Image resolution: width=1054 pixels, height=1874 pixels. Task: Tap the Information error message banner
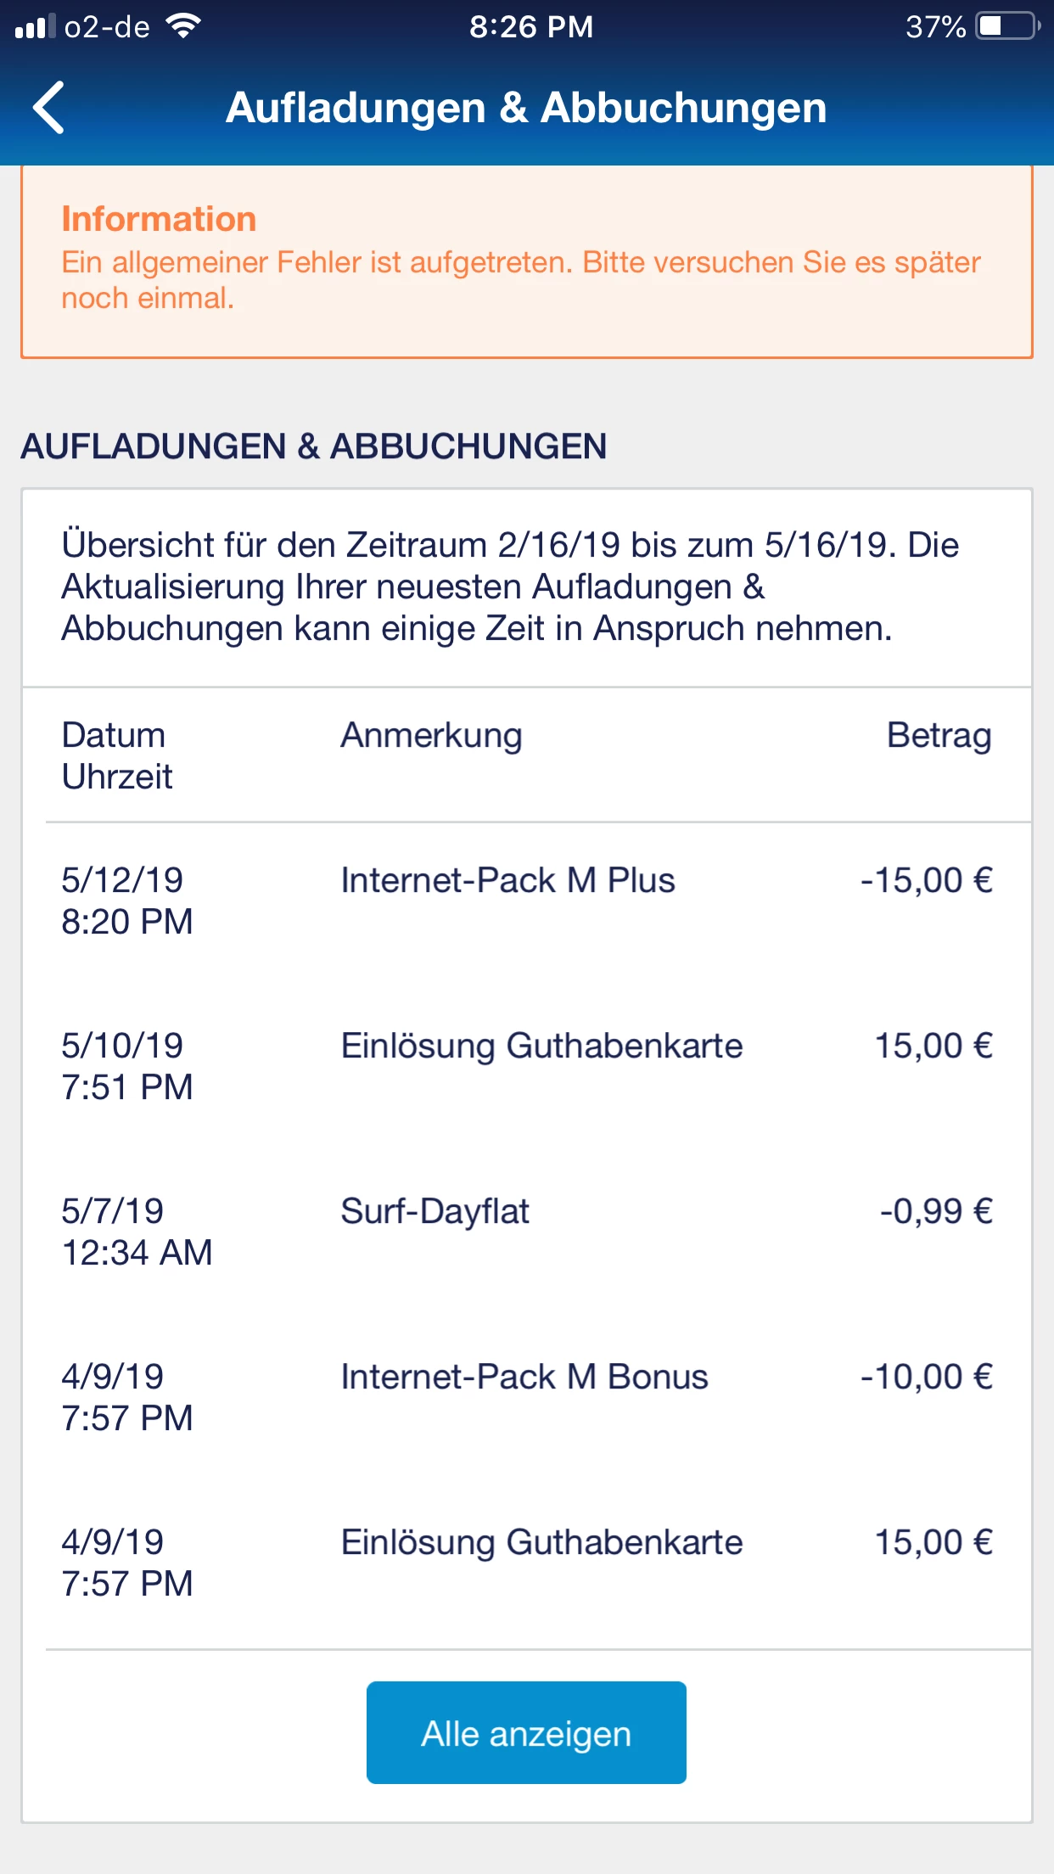pos(526,261)
